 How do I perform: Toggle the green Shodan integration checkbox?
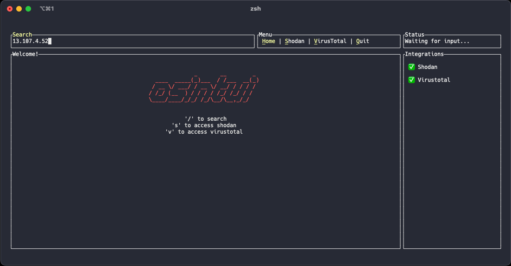[411, 67]
